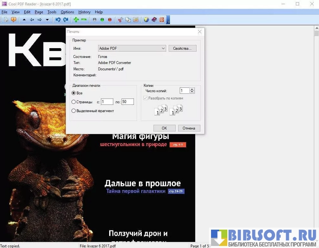Screen dimensions: 319x248
Task: Open the Tools menu
Action: pyautogui.click(x=52, y=12)
